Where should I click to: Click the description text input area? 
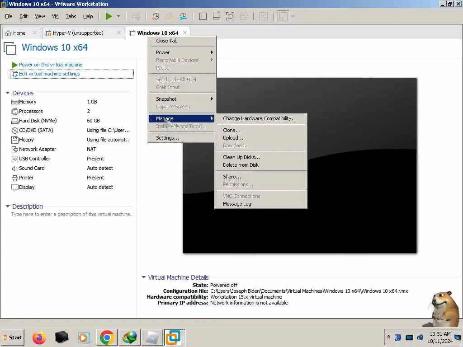click(x=71, y=214)
